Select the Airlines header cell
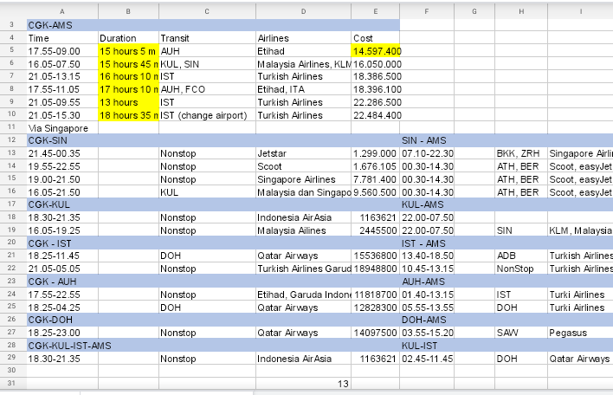613x395 pixels. tap(303, 38)
